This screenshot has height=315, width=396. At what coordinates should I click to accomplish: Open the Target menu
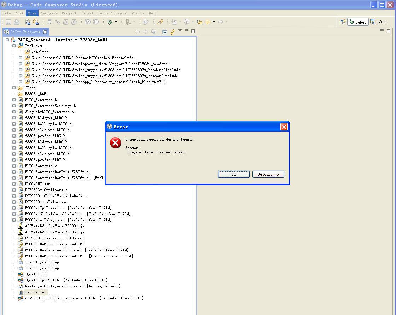tap(87, 13)
